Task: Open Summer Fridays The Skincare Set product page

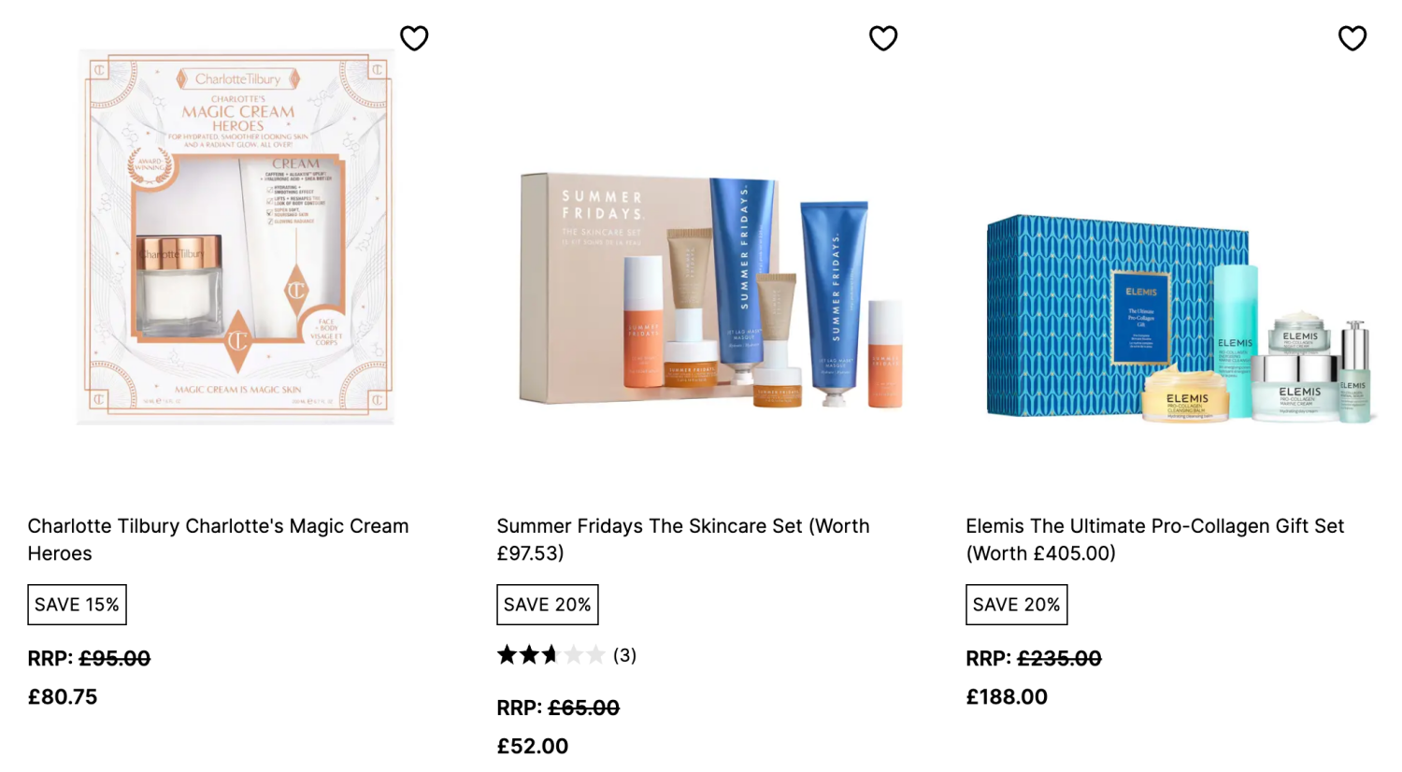Action: (x=682, y=539)
